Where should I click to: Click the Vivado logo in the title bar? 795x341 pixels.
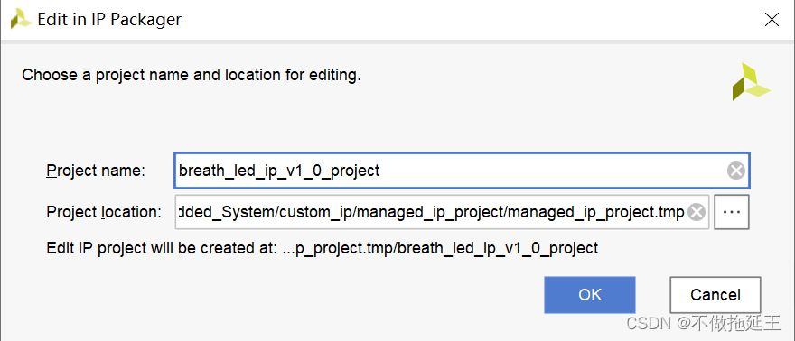click(x=21, y=19)
